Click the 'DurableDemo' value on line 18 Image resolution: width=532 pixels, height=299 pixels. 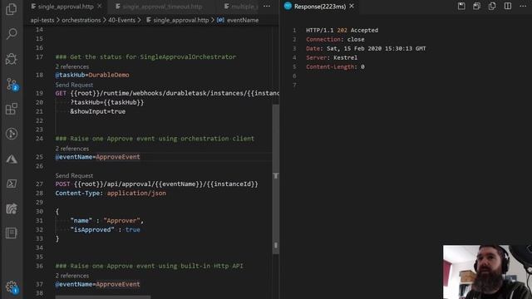point(109,75)
